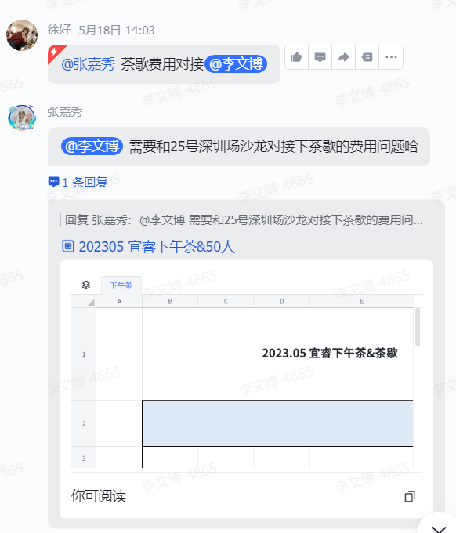The width and height of the screenshot is (456, 533).
Task: Forward the message with the arrow icon
Action: pyautogui.click(x=343, y=57)
